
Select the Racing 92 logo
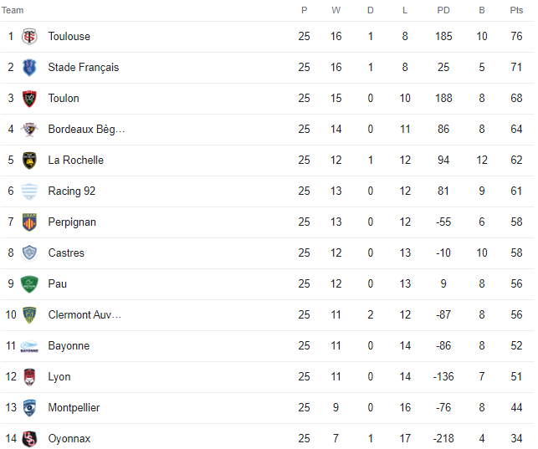point(29,191)
